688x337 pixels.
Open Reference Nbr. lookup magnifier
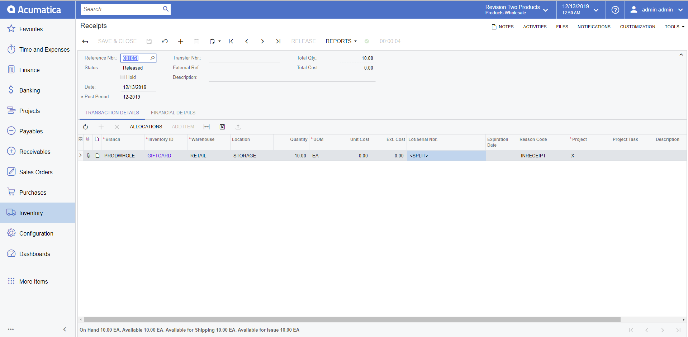pos(152,58)
